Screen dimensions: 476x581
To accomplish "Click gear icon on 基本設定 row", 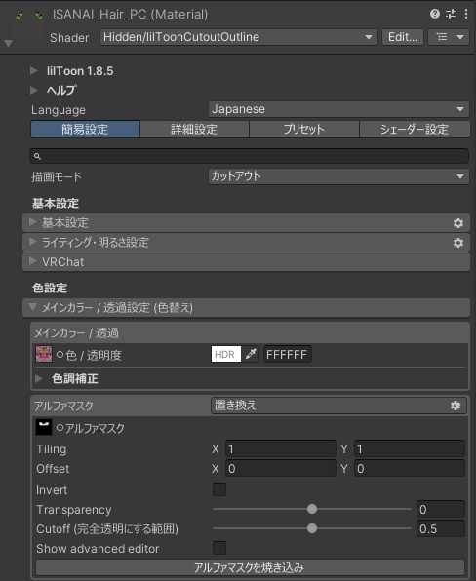I will pyautogui.click(x=458, y=223).
